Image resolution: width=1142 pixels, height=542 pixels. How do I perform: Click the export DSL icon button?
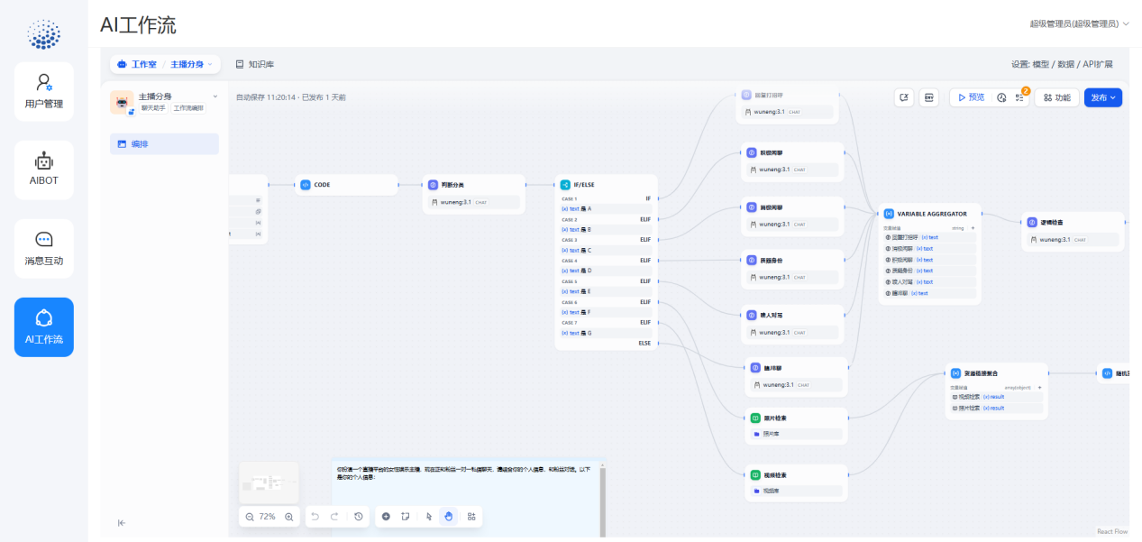[x=904, y=97]
